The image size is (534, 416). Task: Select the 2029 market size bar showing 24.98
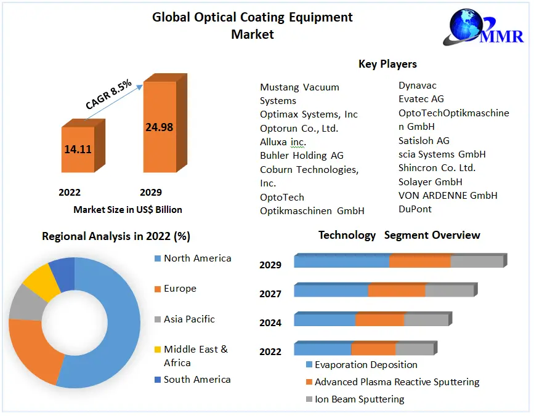coord(160,127)
